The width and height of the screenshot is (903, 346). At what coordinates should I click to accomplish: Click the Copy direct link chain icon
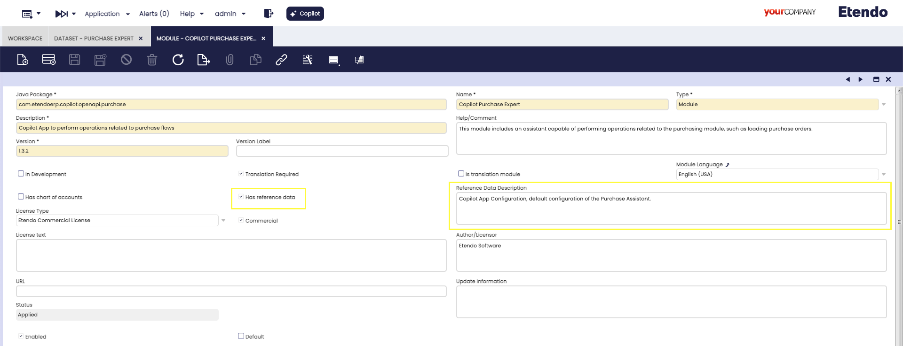(281, 60)
